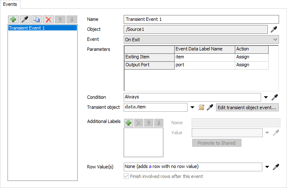Switch to the Events tab

(x=11, y=4)
